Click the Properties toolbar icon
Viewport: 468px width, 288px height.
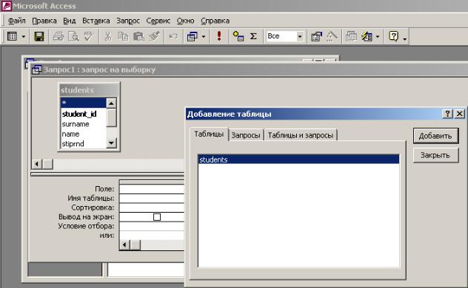pos(316,36)
